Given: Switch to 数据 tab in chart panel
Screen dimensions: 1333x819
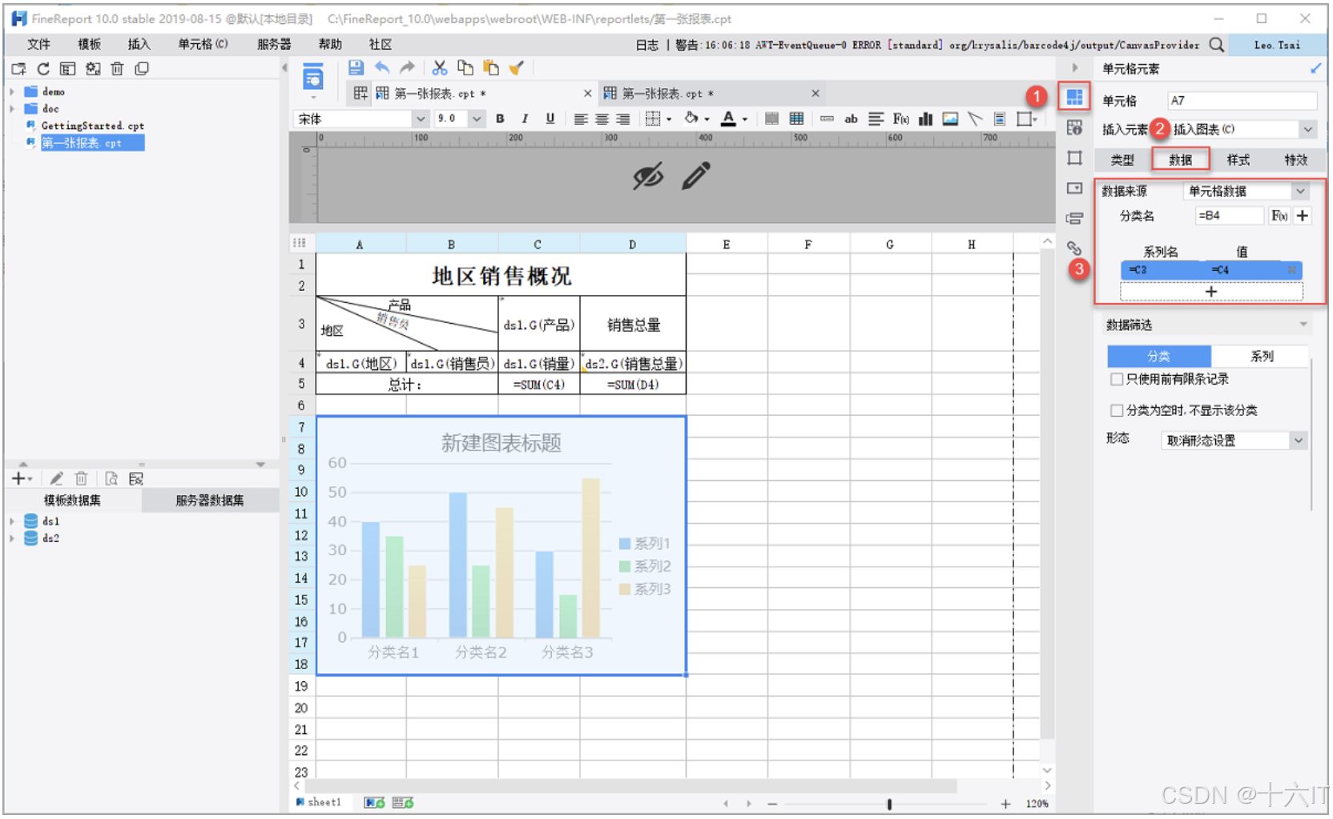Looking at the screenshot, I should (1180, 159).
